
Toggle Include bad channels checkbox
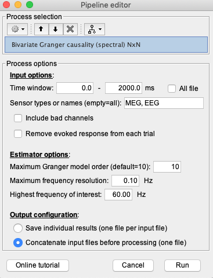18,118
